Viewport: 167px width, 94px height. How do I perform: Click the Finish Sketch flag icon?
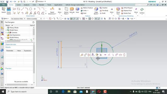[9, 9]
